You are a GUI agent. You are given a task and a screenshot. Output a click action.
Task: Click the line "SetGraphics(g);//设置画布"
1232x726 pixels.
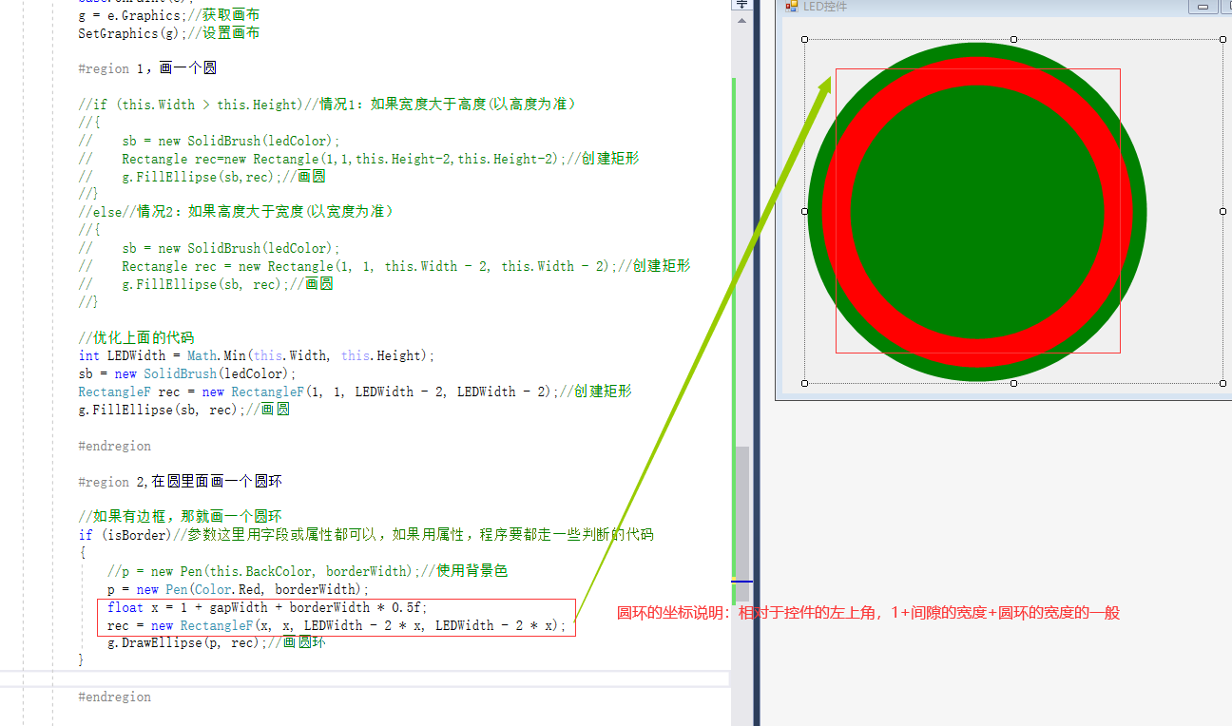click(x=169, y=33)
